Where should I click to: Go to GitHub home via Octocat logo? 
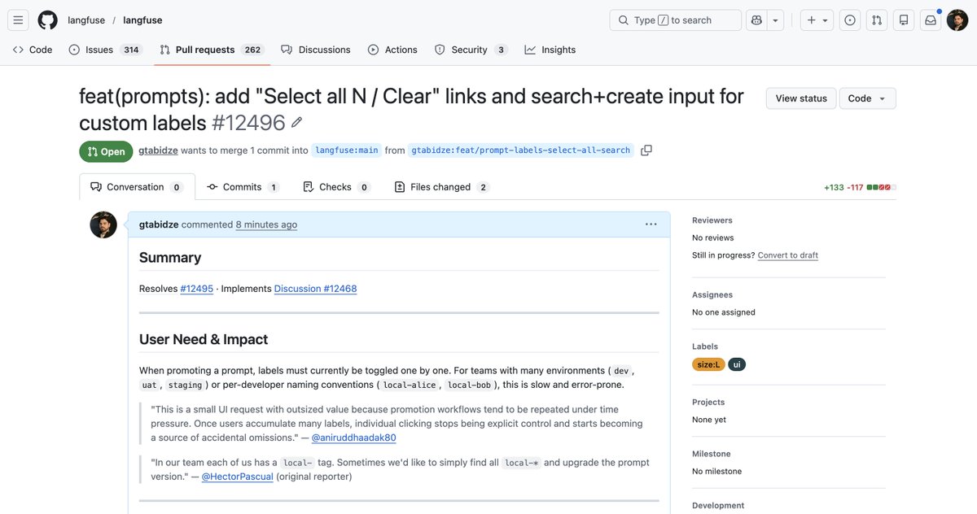[48, 20]
